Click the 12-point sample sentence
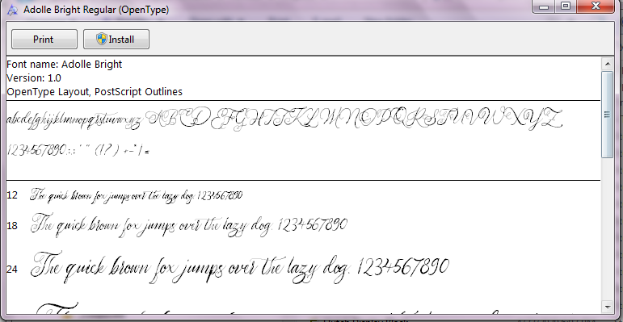 point(137,195)
